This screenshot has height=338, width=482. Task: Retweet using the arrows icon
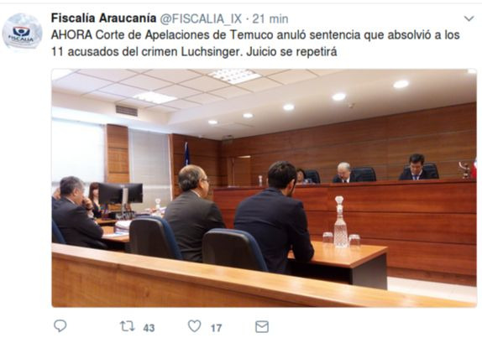pyautogui.click(x=127, y=326)
